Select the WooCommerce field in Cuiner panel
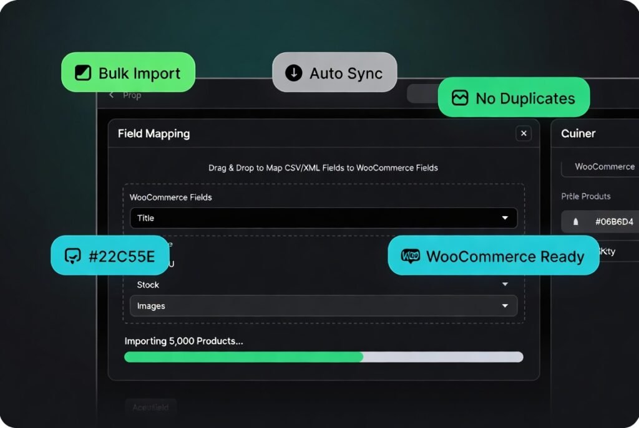Image resolution: width=639 pixels, height=428 pixels. click(x=600, y=167)
